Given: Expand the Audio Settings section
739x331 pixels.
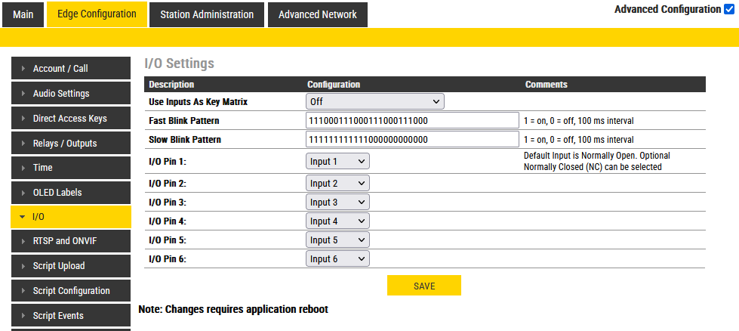Looking at the screenshot, I should click(x=71, y=94).
